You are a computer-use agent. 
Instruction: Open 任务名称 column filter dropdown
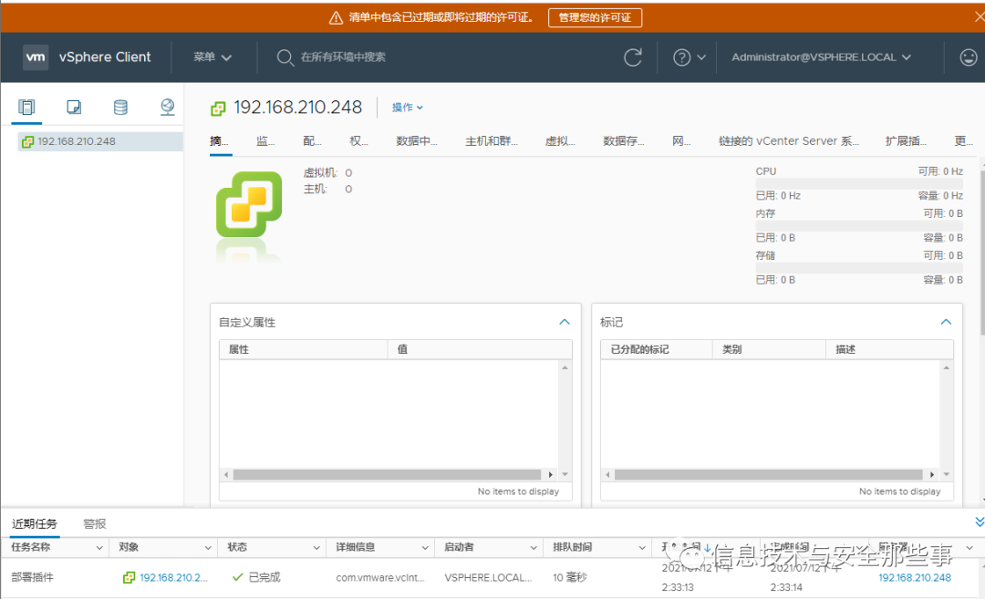coord(99,548)
